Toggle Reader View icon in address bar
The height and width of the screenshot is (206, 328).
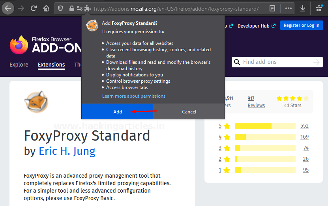[x=272, y=8]
